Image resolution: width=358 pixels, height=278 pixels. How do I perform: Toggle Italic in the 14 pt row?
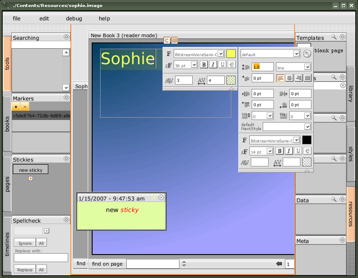tap(289, 151)
